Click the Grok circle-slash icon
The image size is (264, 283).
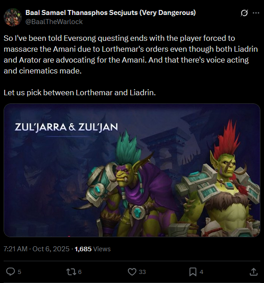pos(244,13)
